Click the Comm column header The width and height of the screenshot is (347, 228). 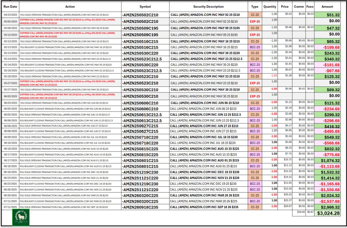pos(299,6)
